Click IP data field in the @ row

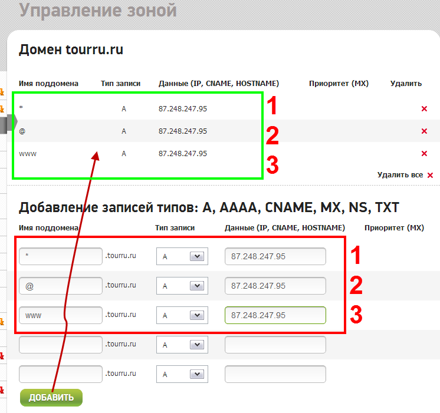(x=275, y=286)
